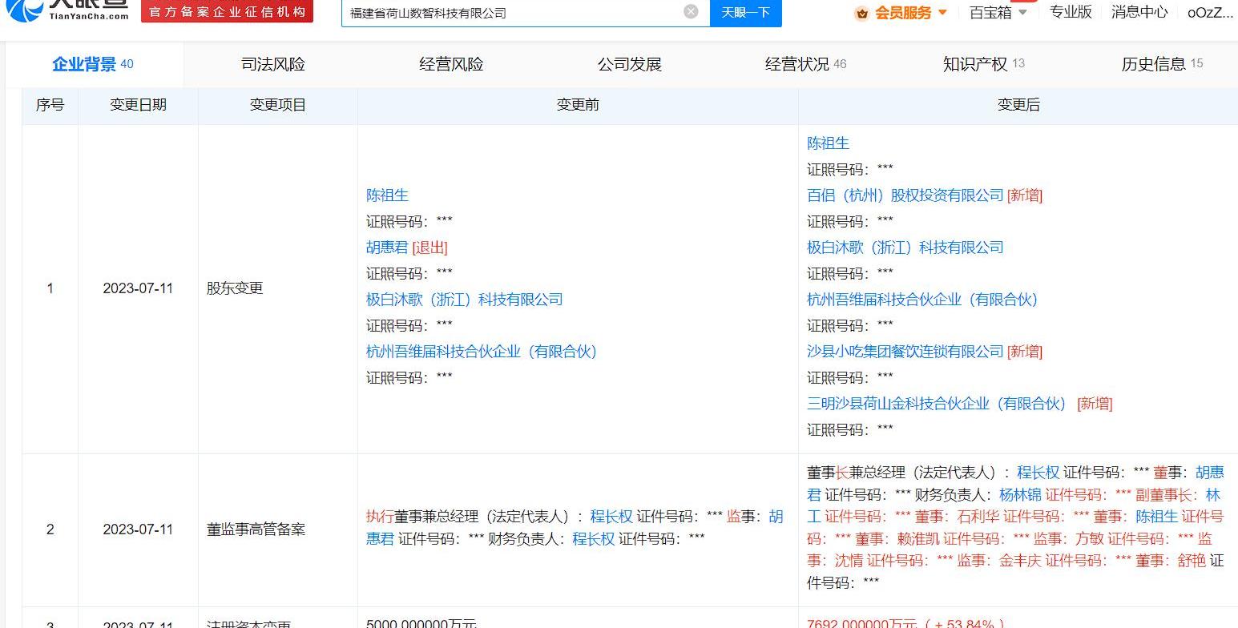Open 百侣（杭州）股权投资有限公司 link
The width and height of the screenshot is (1238, 628).
[x=905, y=195]
